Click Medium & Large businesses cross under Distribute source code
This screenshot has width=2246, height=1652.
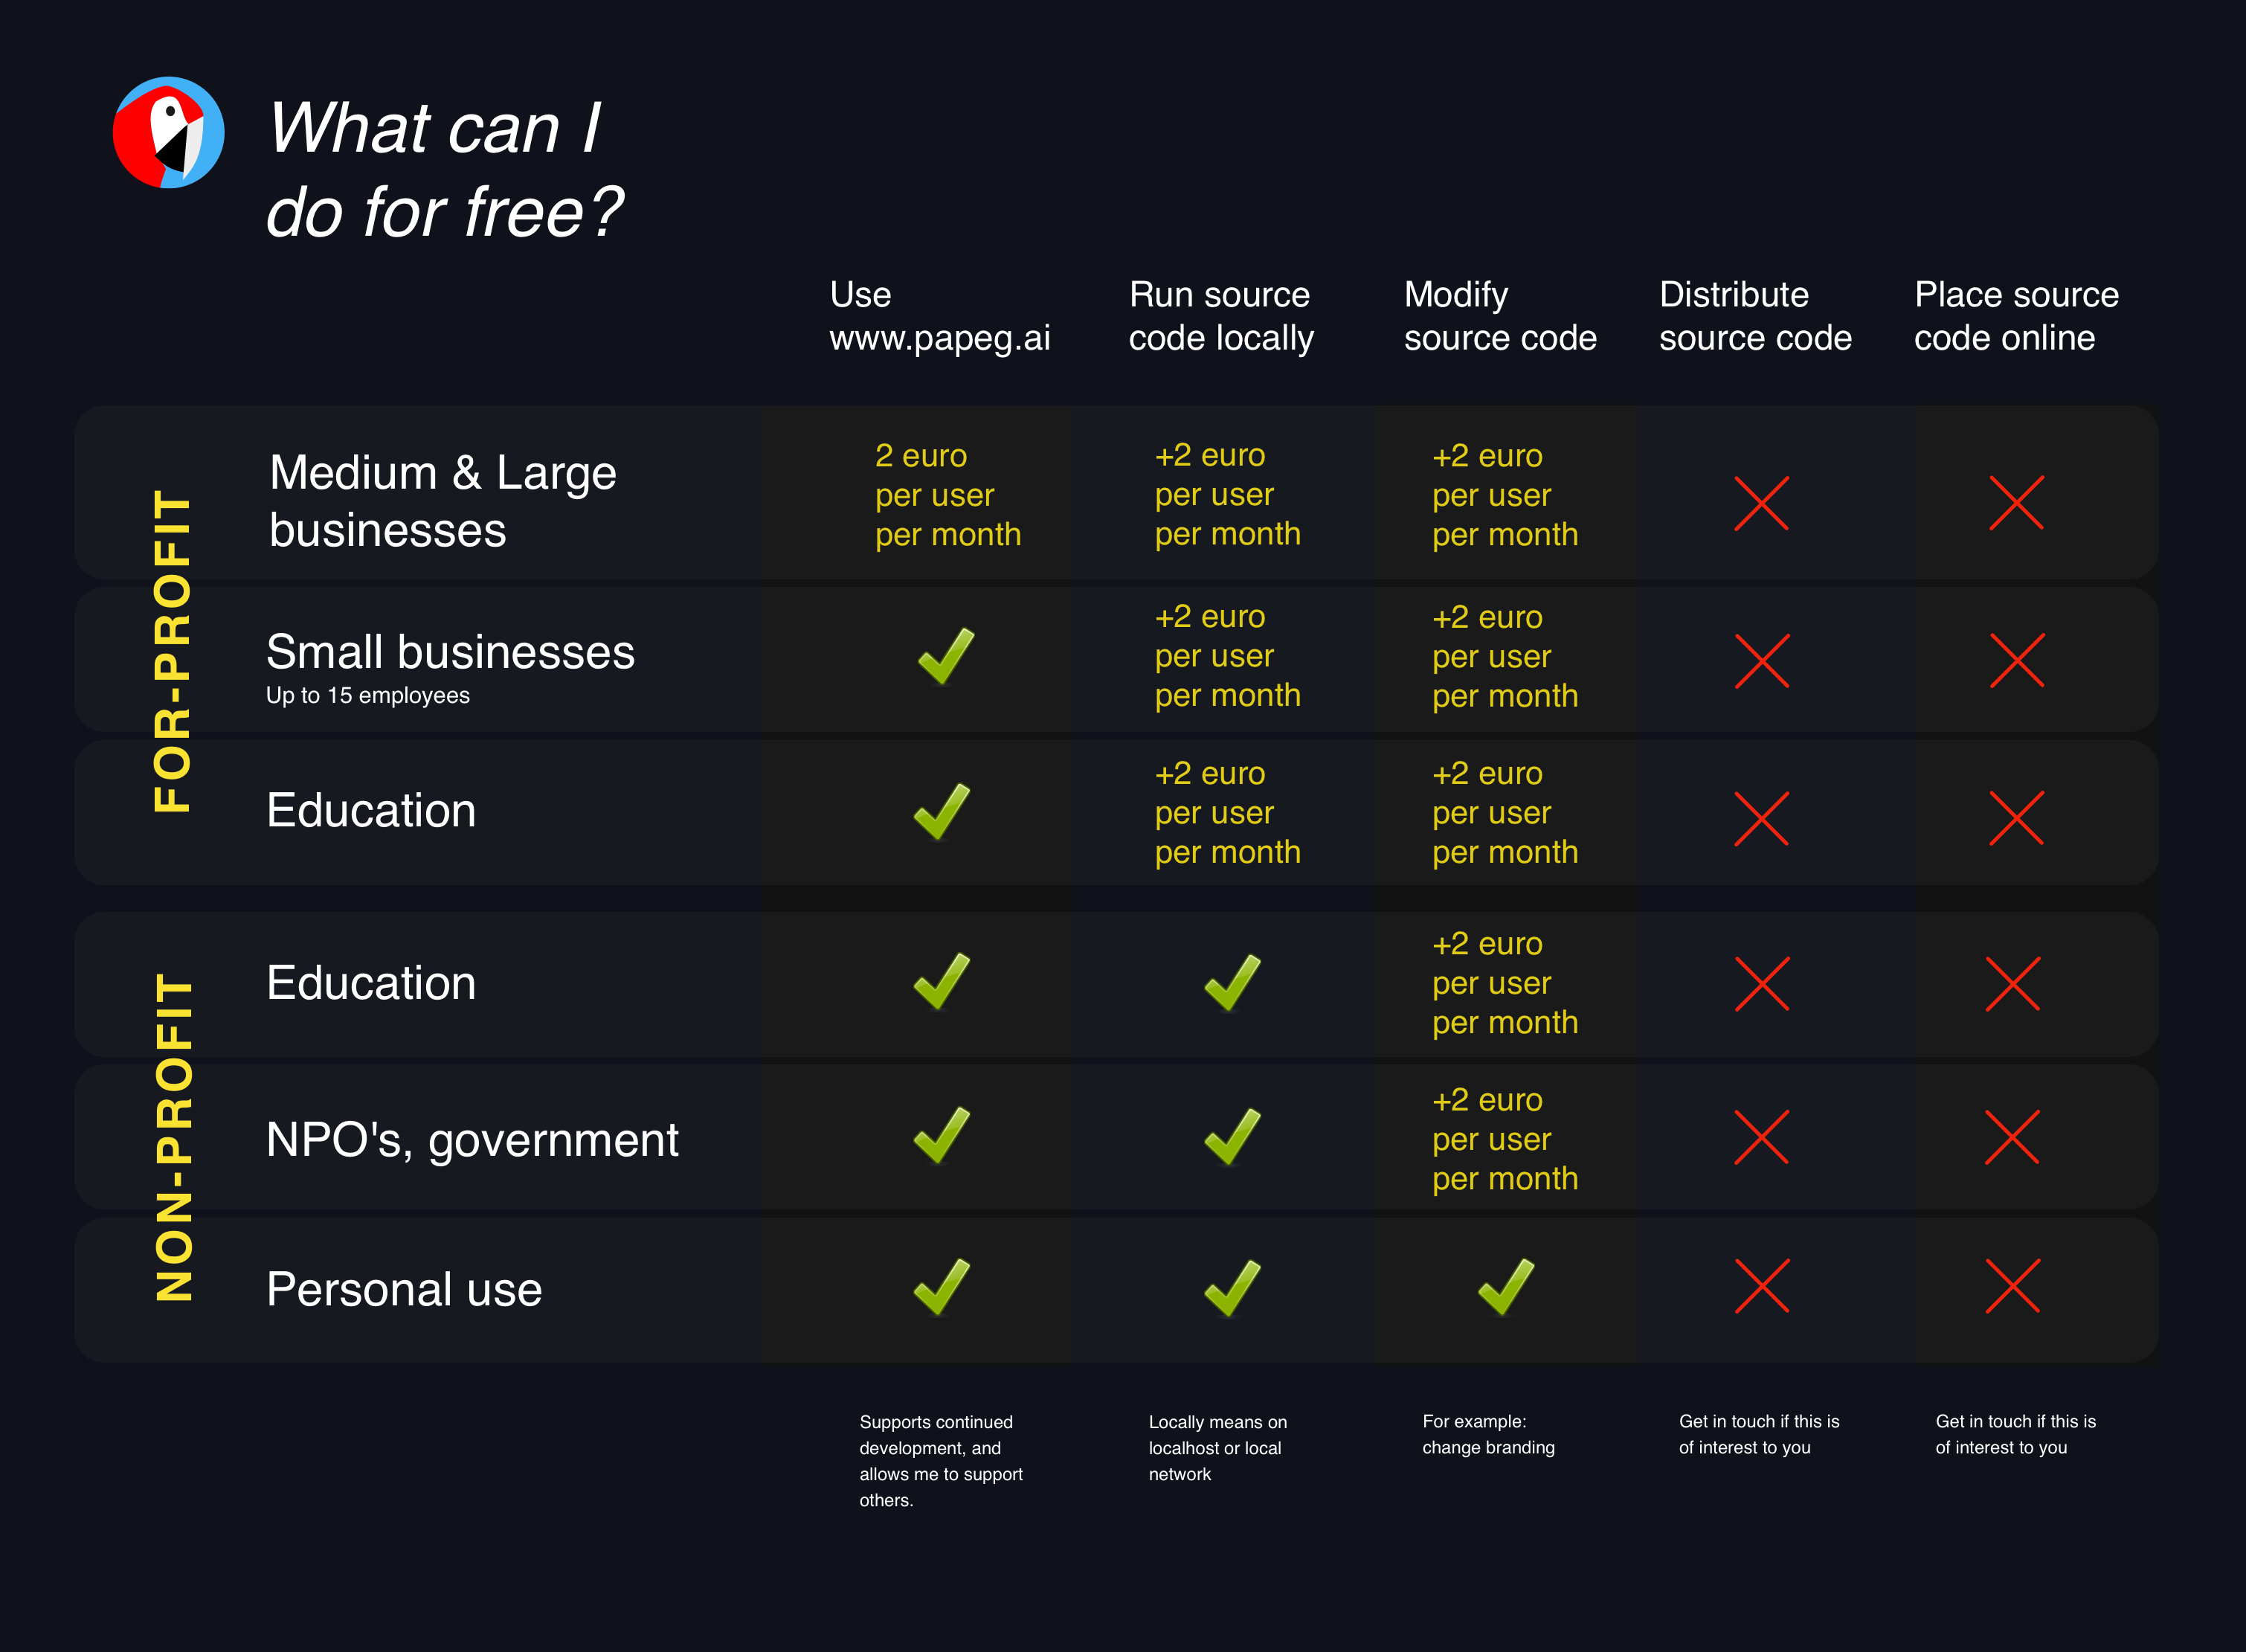[1761, 503]
